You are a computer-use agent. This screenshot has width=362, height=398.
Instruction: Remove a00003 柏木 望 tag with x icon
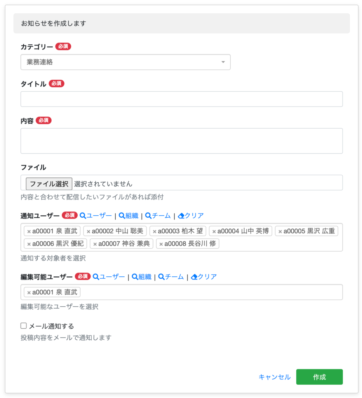pos(155,232)
